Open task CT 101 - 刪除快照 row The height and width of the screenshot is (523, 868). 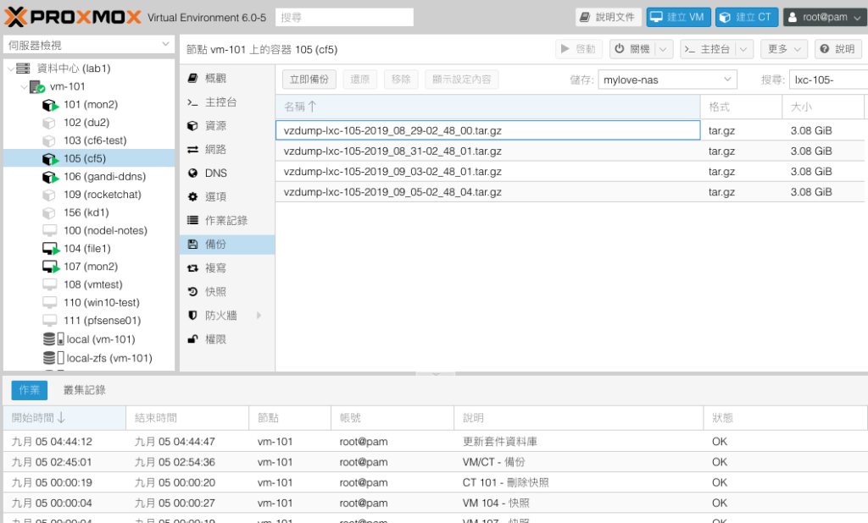[x=435, y=482]
